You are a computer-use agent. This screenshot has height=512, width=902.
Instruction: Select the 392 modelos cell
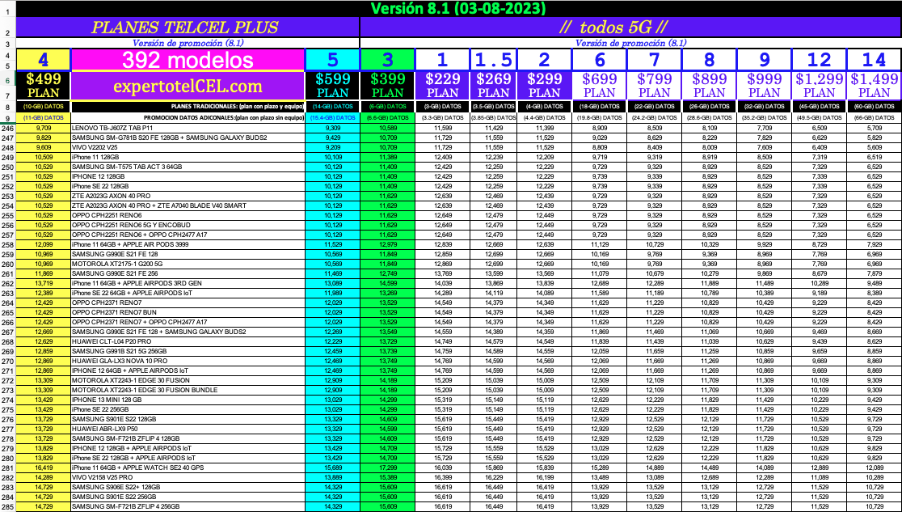click(188, 60)
